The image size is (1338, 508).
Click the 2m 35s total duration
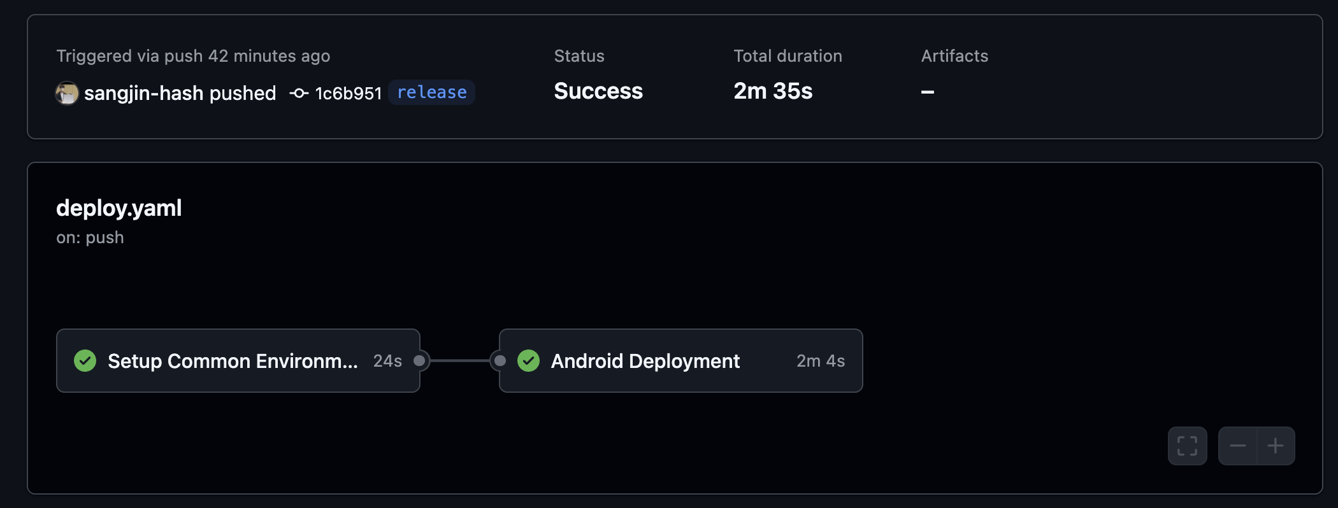773,91
